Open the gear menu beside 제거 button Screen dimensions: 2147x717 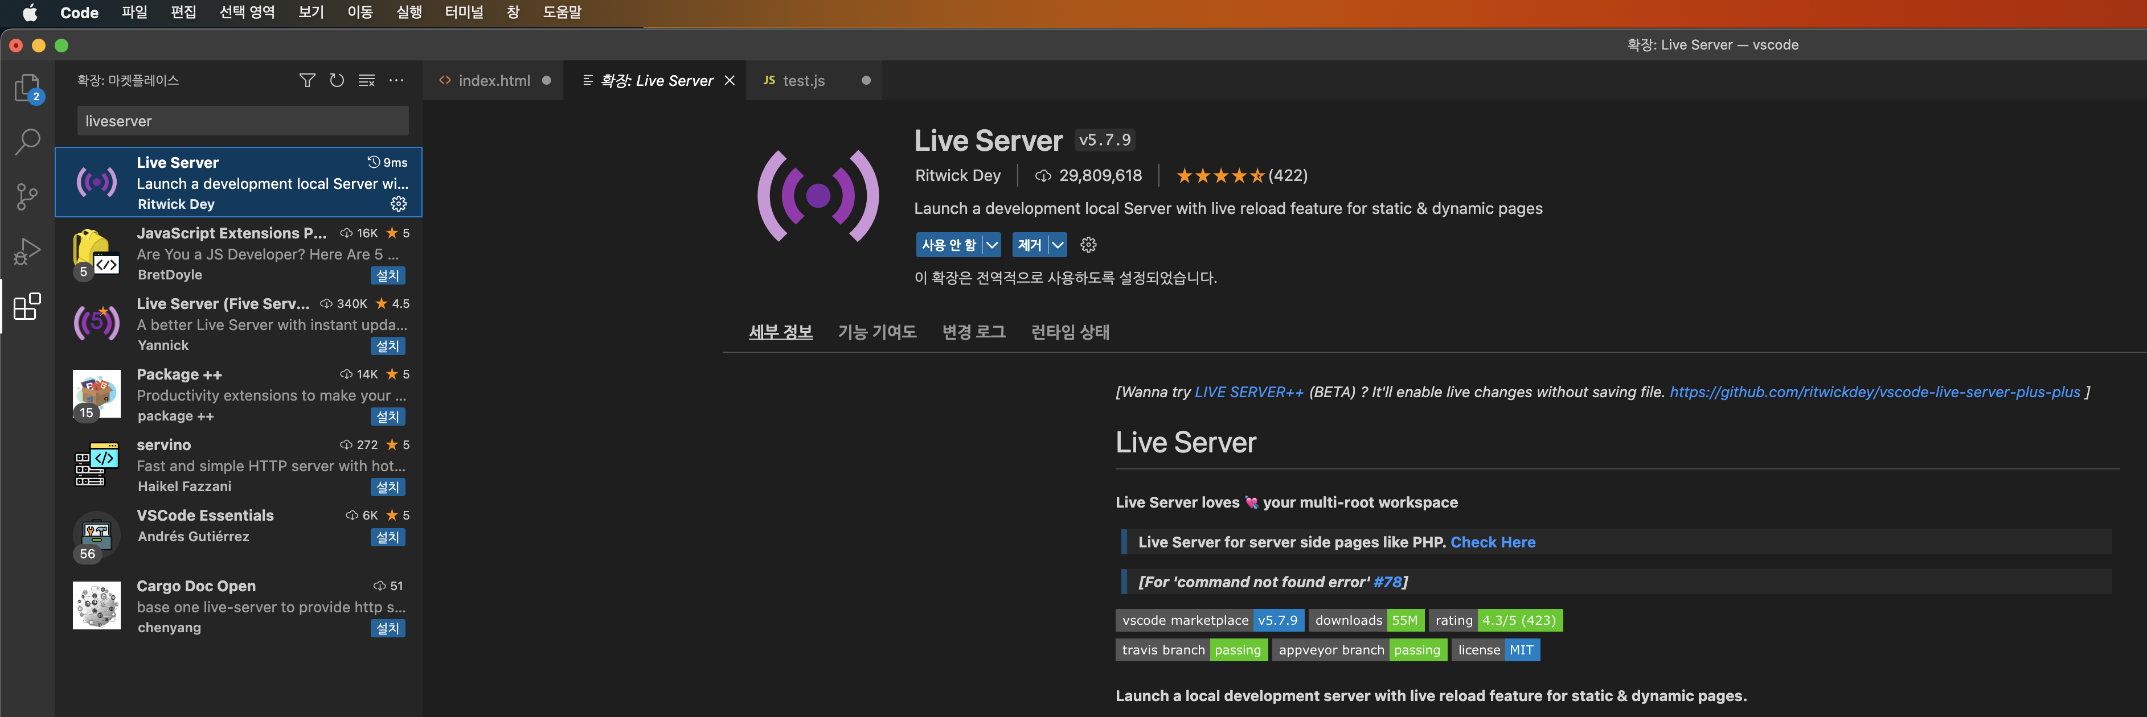[1088, 245]
